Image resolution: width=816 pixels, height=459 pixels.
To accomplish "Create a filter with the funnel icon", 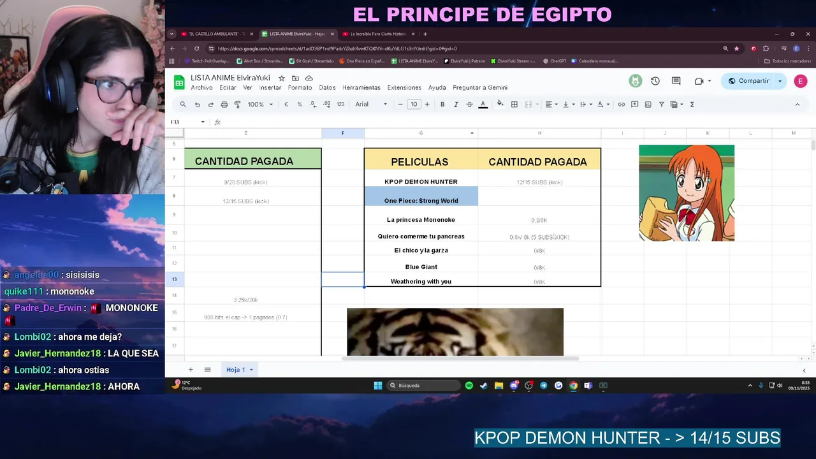I will click(x=661, y=105).
